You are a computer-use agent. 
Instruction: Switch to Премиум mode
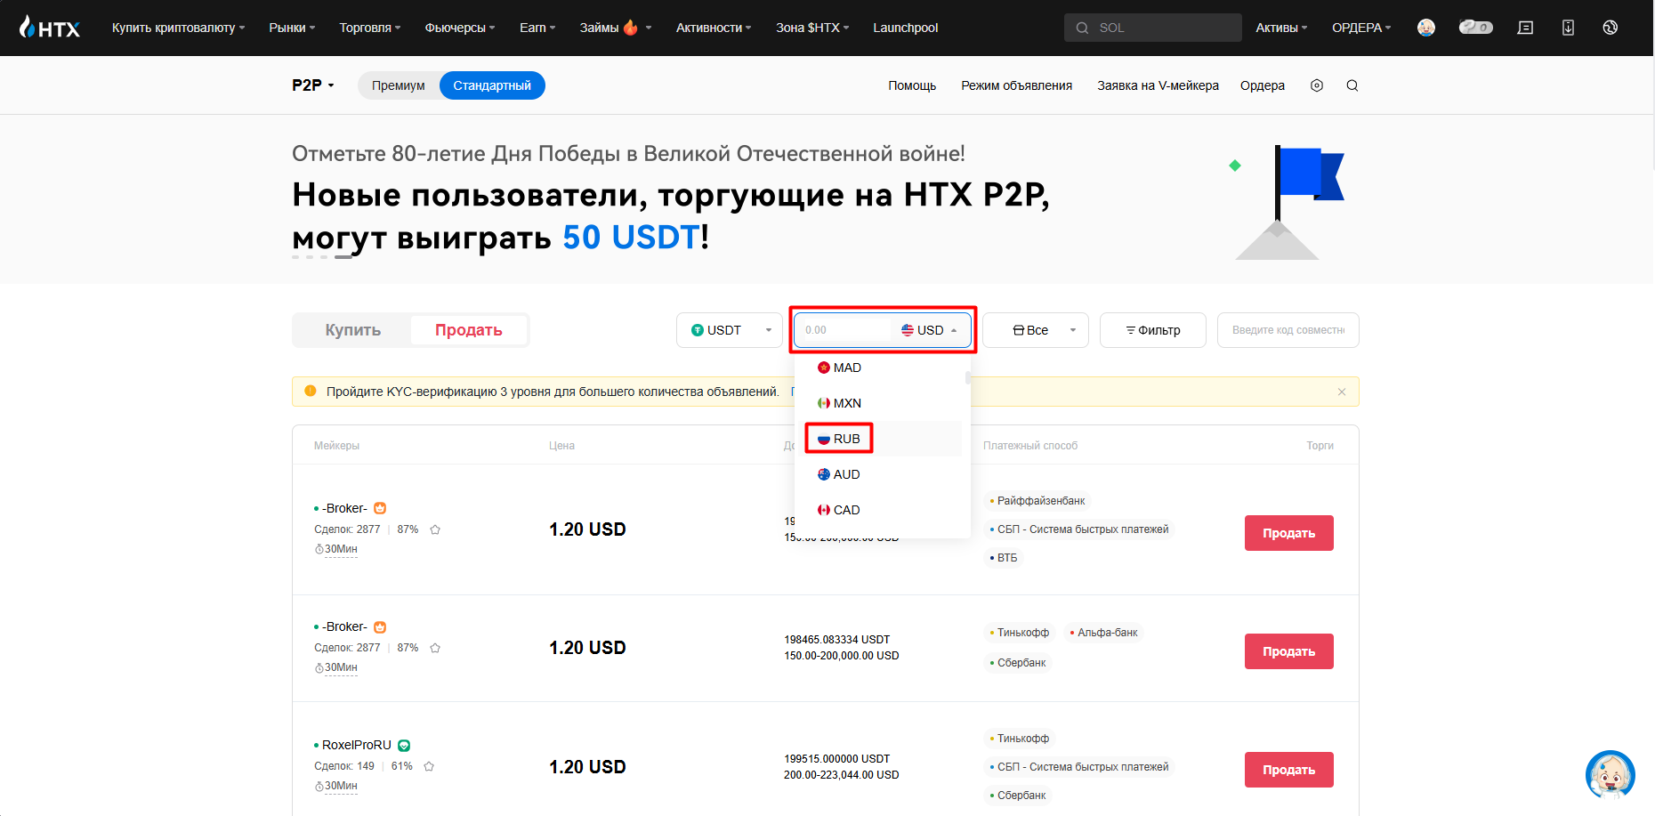398,85
